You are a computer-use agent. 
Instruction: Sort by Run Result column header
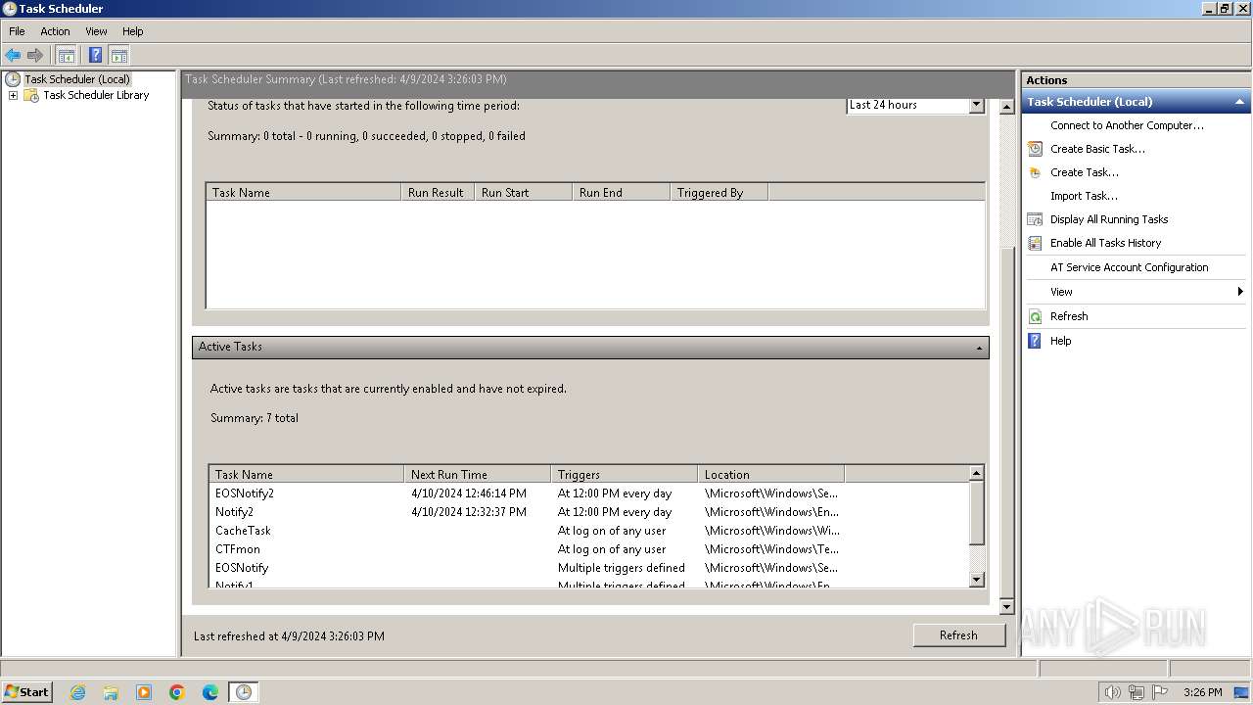[438, 192]
